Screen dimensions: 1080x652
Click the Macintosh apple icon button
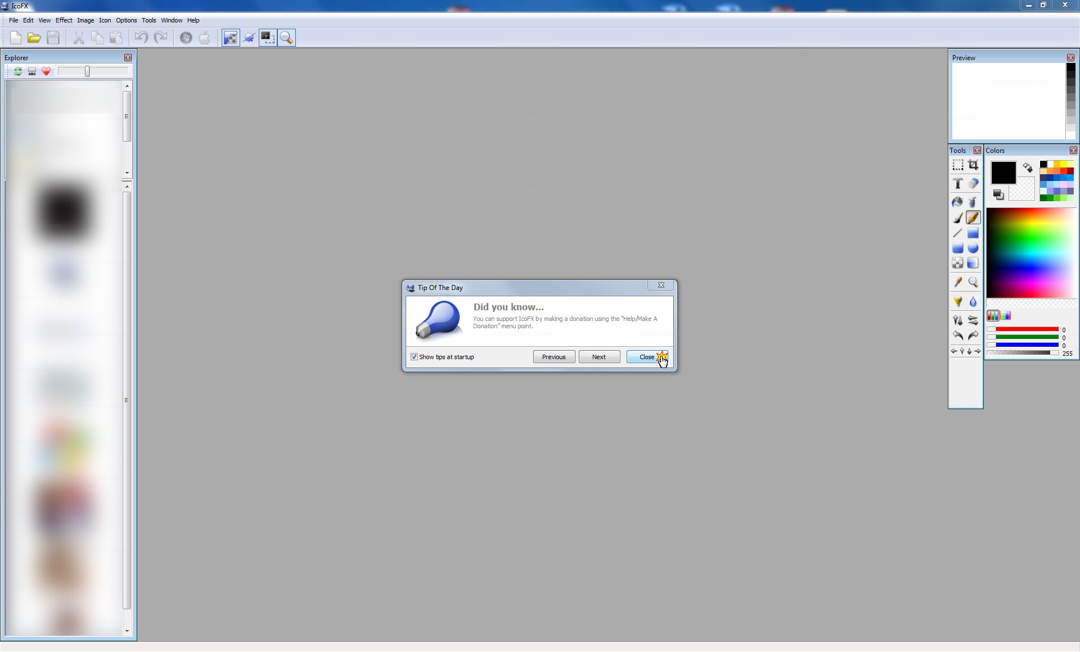click(x=205, y=38)
